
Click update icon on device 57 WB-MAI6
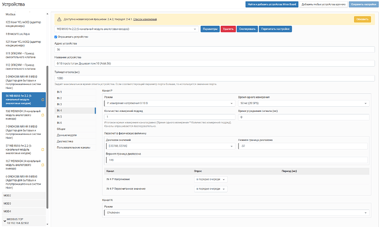tap(43, 150)
